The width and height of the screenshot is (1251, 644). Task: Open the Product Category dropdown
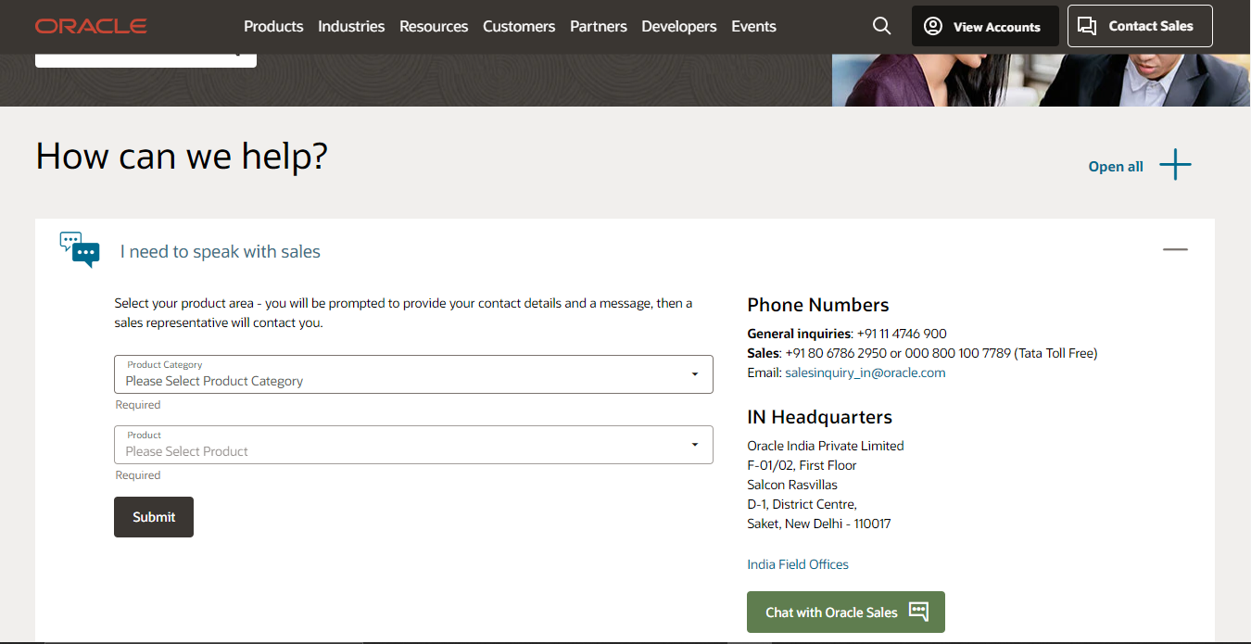(413, 374)
